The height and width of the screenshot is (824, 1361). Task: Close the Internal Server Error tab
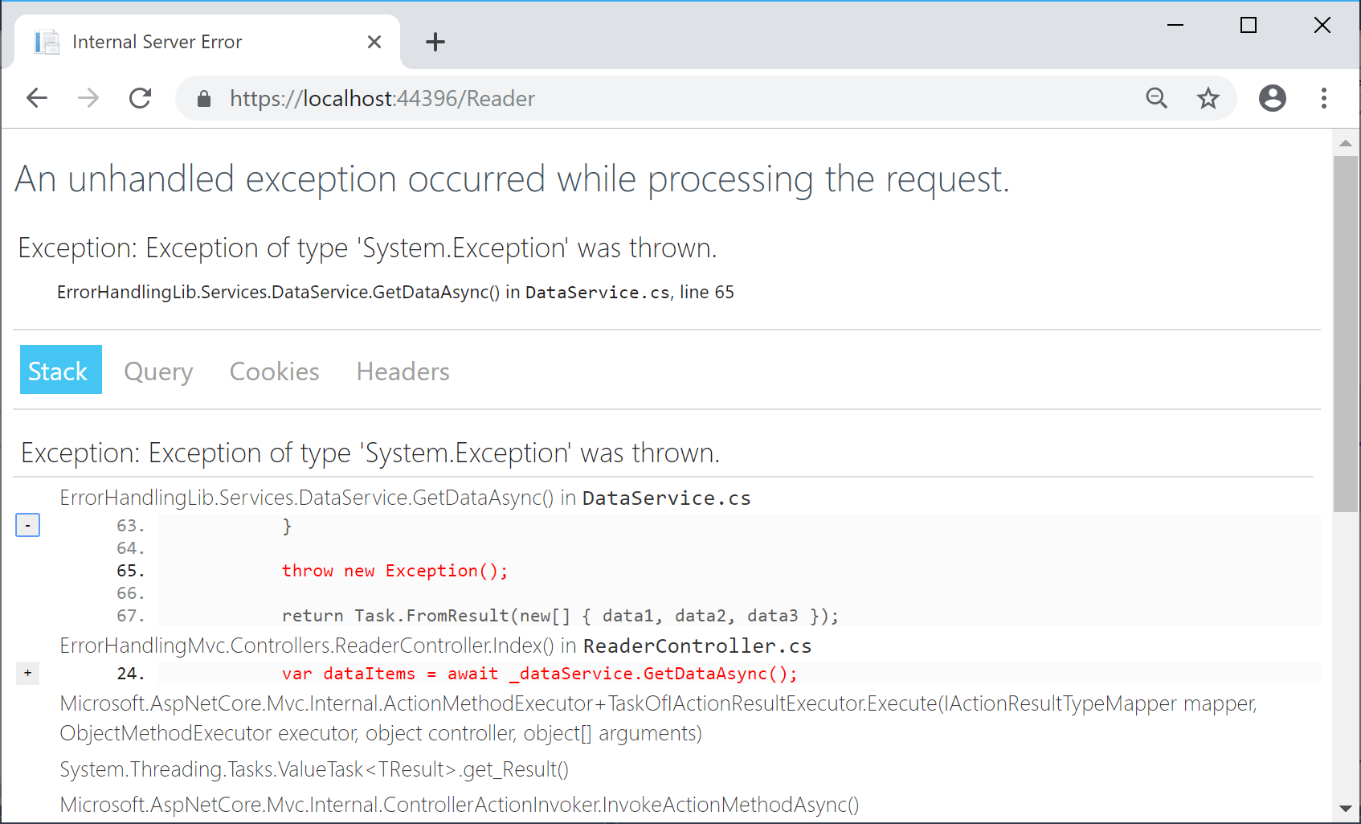click(374, 41)
